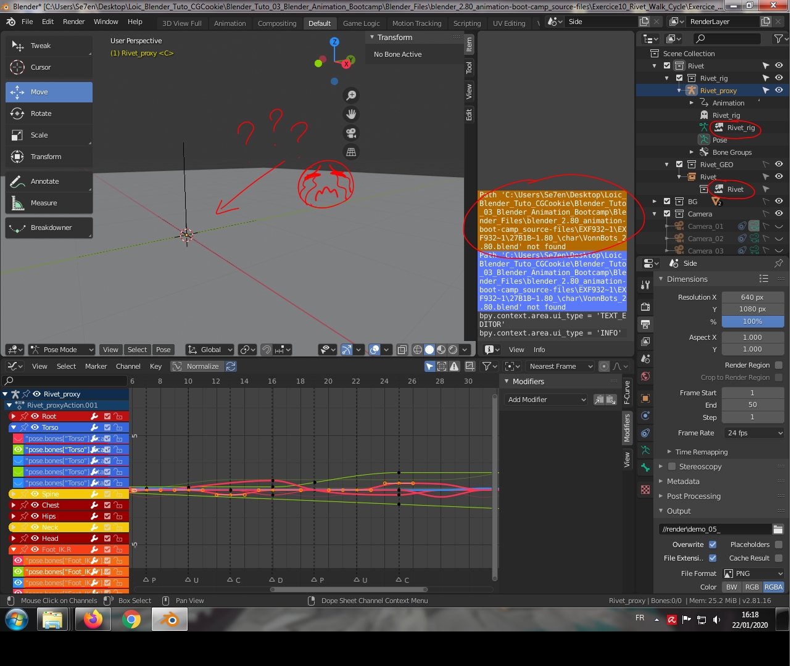Click the Add Modifier button

[545, 399]
